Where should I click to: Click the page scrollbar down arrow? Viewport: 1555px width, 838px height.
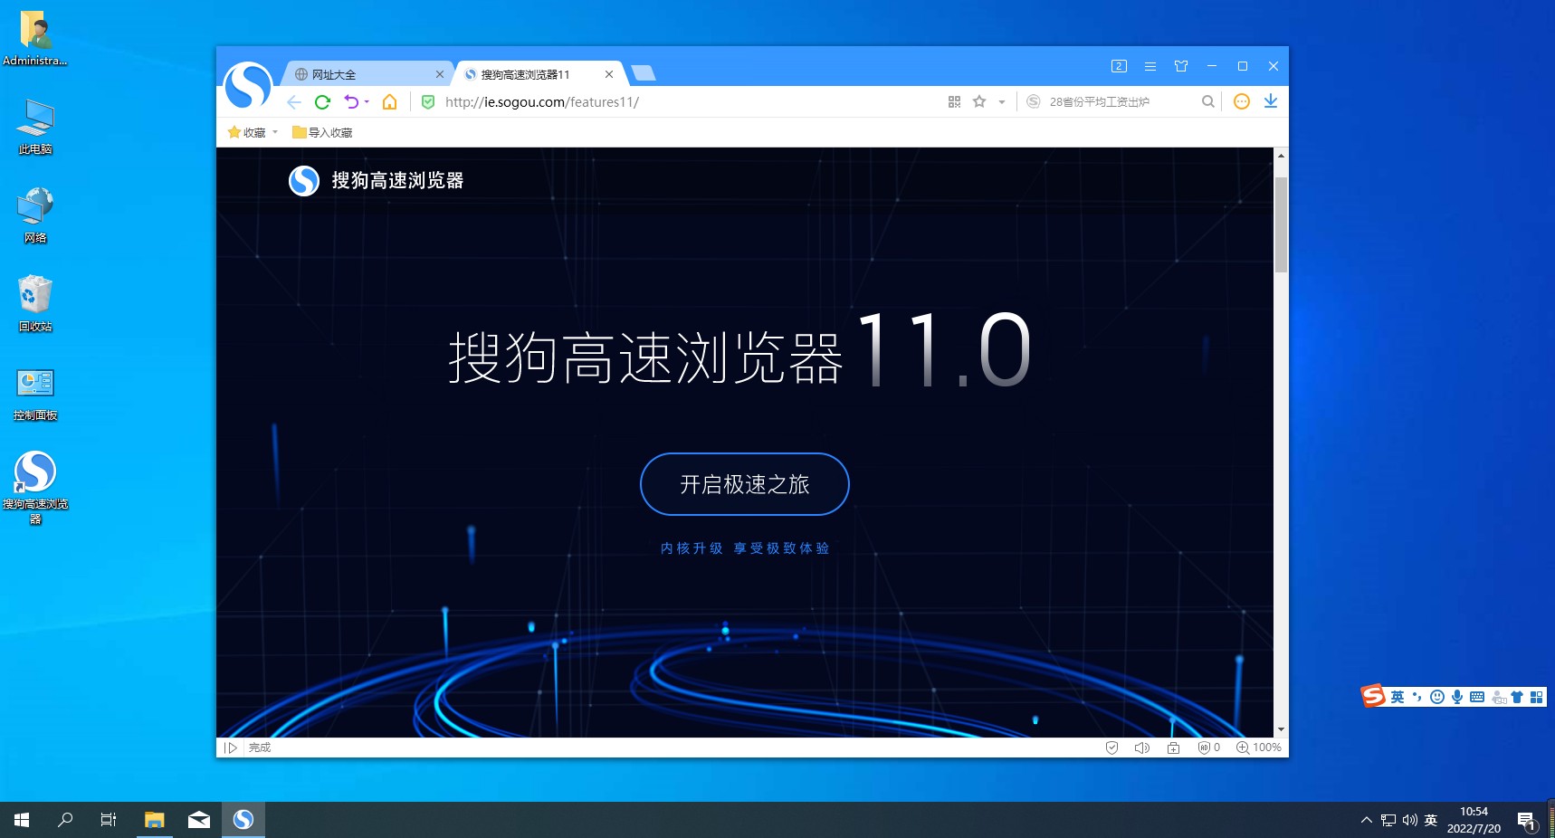pyautogui.click(x=1281, y=729)
